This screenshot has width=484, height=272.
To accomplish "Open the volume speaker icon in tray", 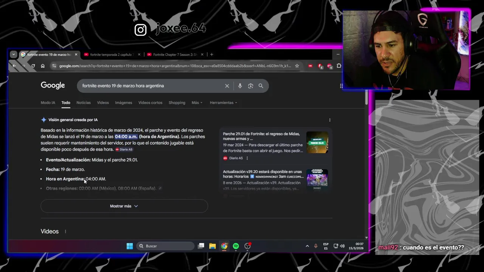I will click(342, 246).
